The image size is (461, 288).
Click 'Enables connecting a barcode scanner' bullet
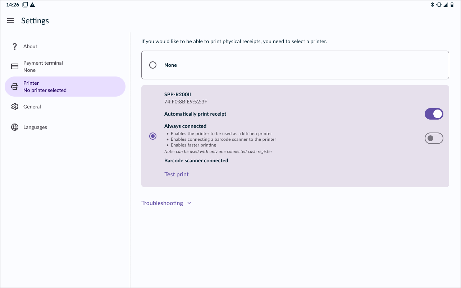[224, 139]
